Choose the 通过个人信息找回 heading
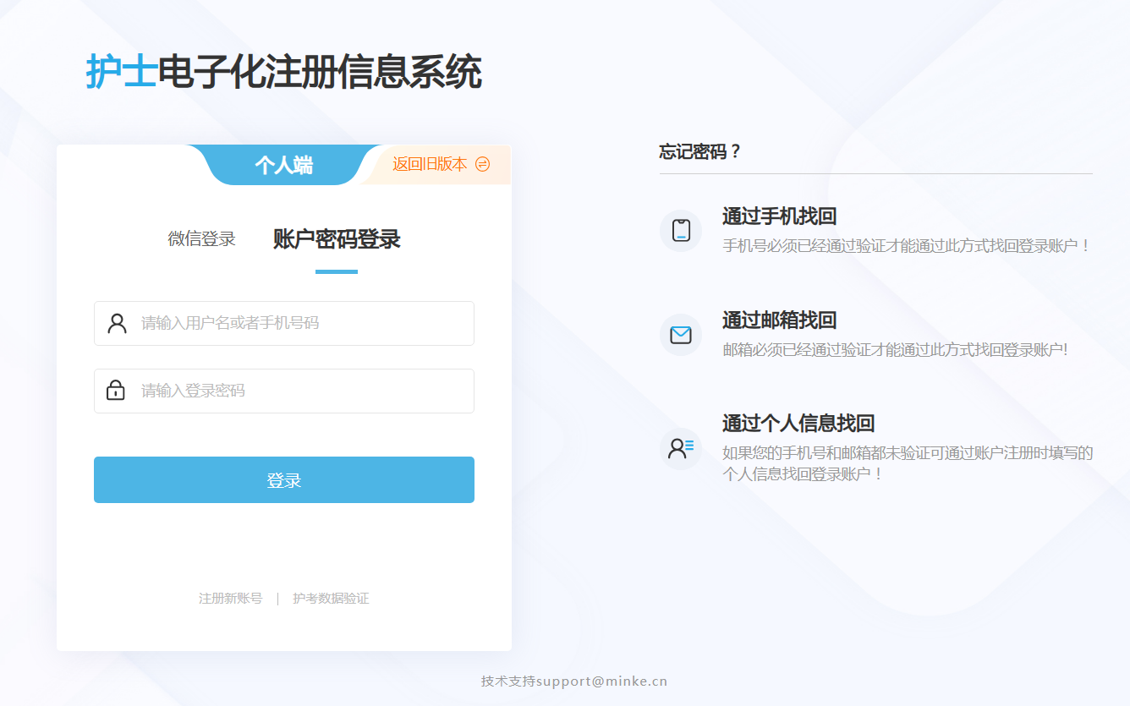The image size is (1130, 706). tap(798, 424)
